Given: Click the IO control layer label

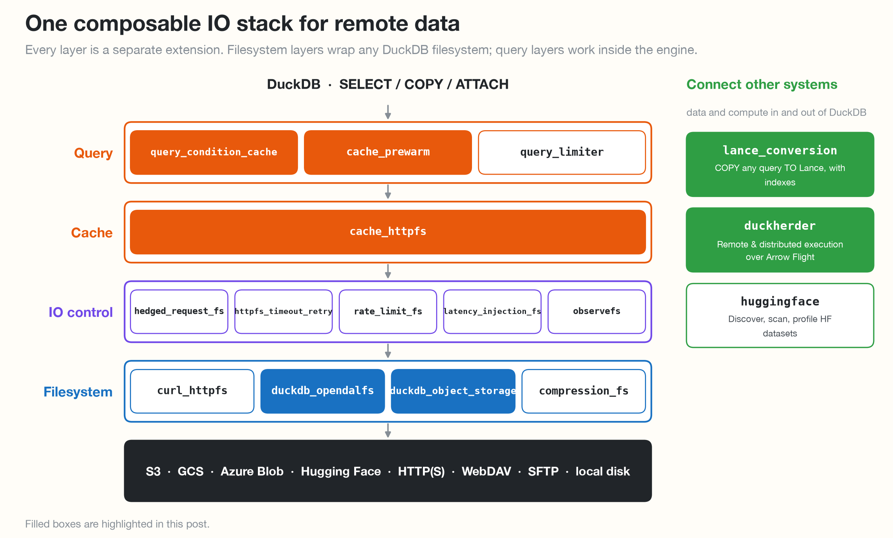Looking at the screenshot, I should pyautogui.click(x=81, y=312).
